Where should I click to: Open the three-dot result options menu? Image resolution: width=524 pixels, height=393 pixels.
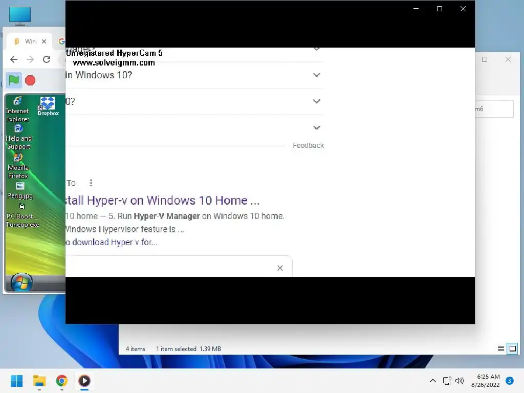pyautogui.click(x=91, y=183)
